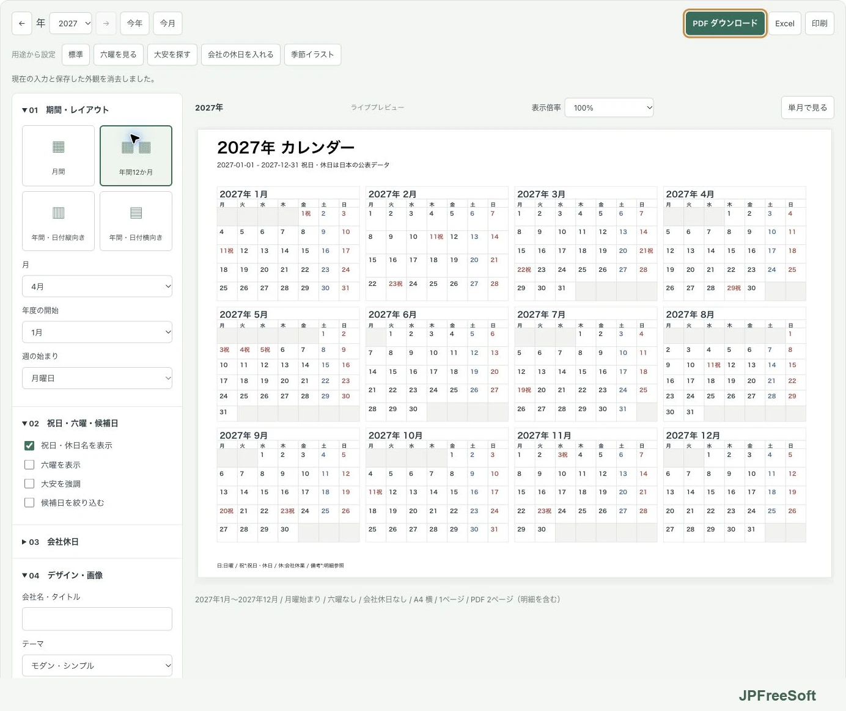Click the ライブプレビュー label
This screenshot has width=846, height=711.
[x=377, y=108]
